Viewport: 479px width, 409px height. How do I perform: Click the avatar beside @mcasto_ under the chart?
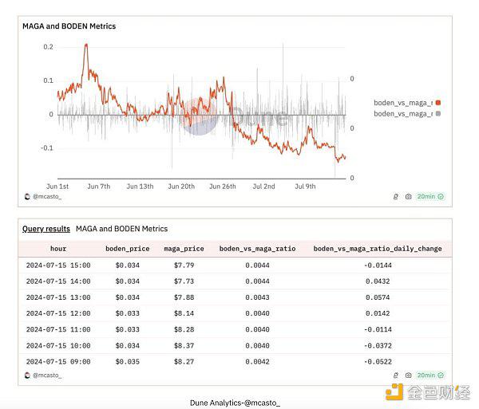pos(27,196)
